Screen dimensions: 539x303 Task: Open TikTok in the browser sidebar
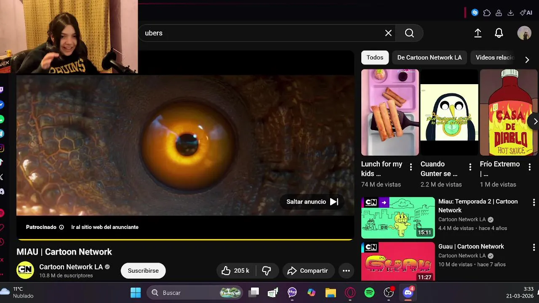pyautogui.click(x=2, y=162)
